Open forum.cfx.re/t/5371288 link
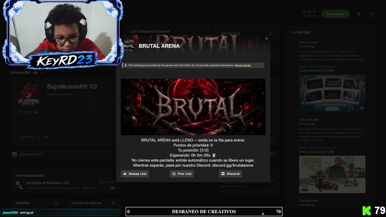The image size is (386, 217). (x=317, y=152)
